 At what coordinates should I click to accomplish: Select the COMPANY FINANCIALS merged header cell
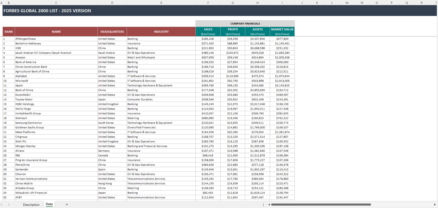pyautogui.click(x=245, y=24)
